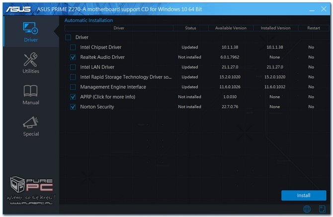Check the Management Engine Interface checkbox
The width and height of the screenshot is (333, 217).
[73, 87]
